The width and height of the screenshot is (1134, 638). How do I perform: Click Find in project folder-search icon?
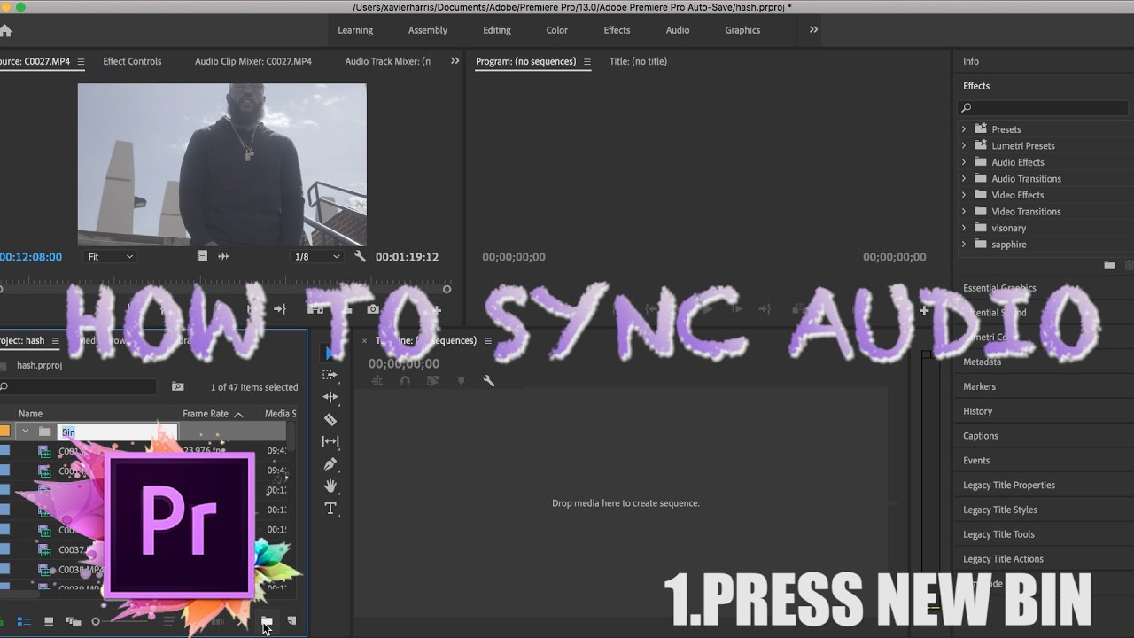[x=178, y=387]
